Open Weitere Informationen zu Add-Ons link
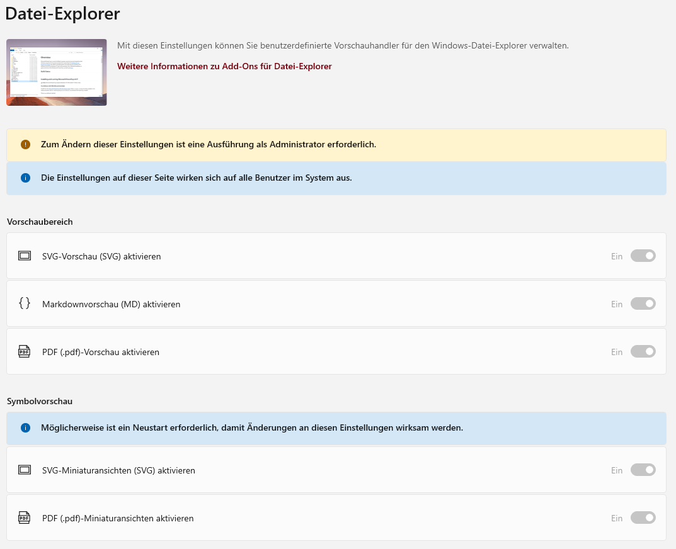This screenshot has height=549, width=676. pos(225,66)
